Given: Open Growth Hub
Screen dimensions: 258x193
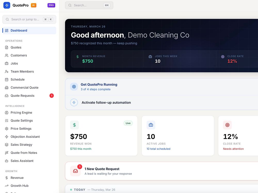Looking at the screenshot, I should (29, 186).
